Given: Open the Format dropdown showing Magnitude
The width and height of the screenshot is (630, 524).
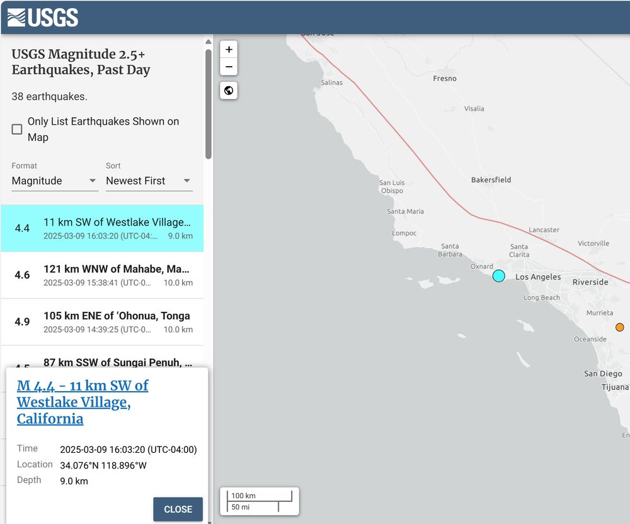Looking at the screenshot, I should tap(54, 181).
